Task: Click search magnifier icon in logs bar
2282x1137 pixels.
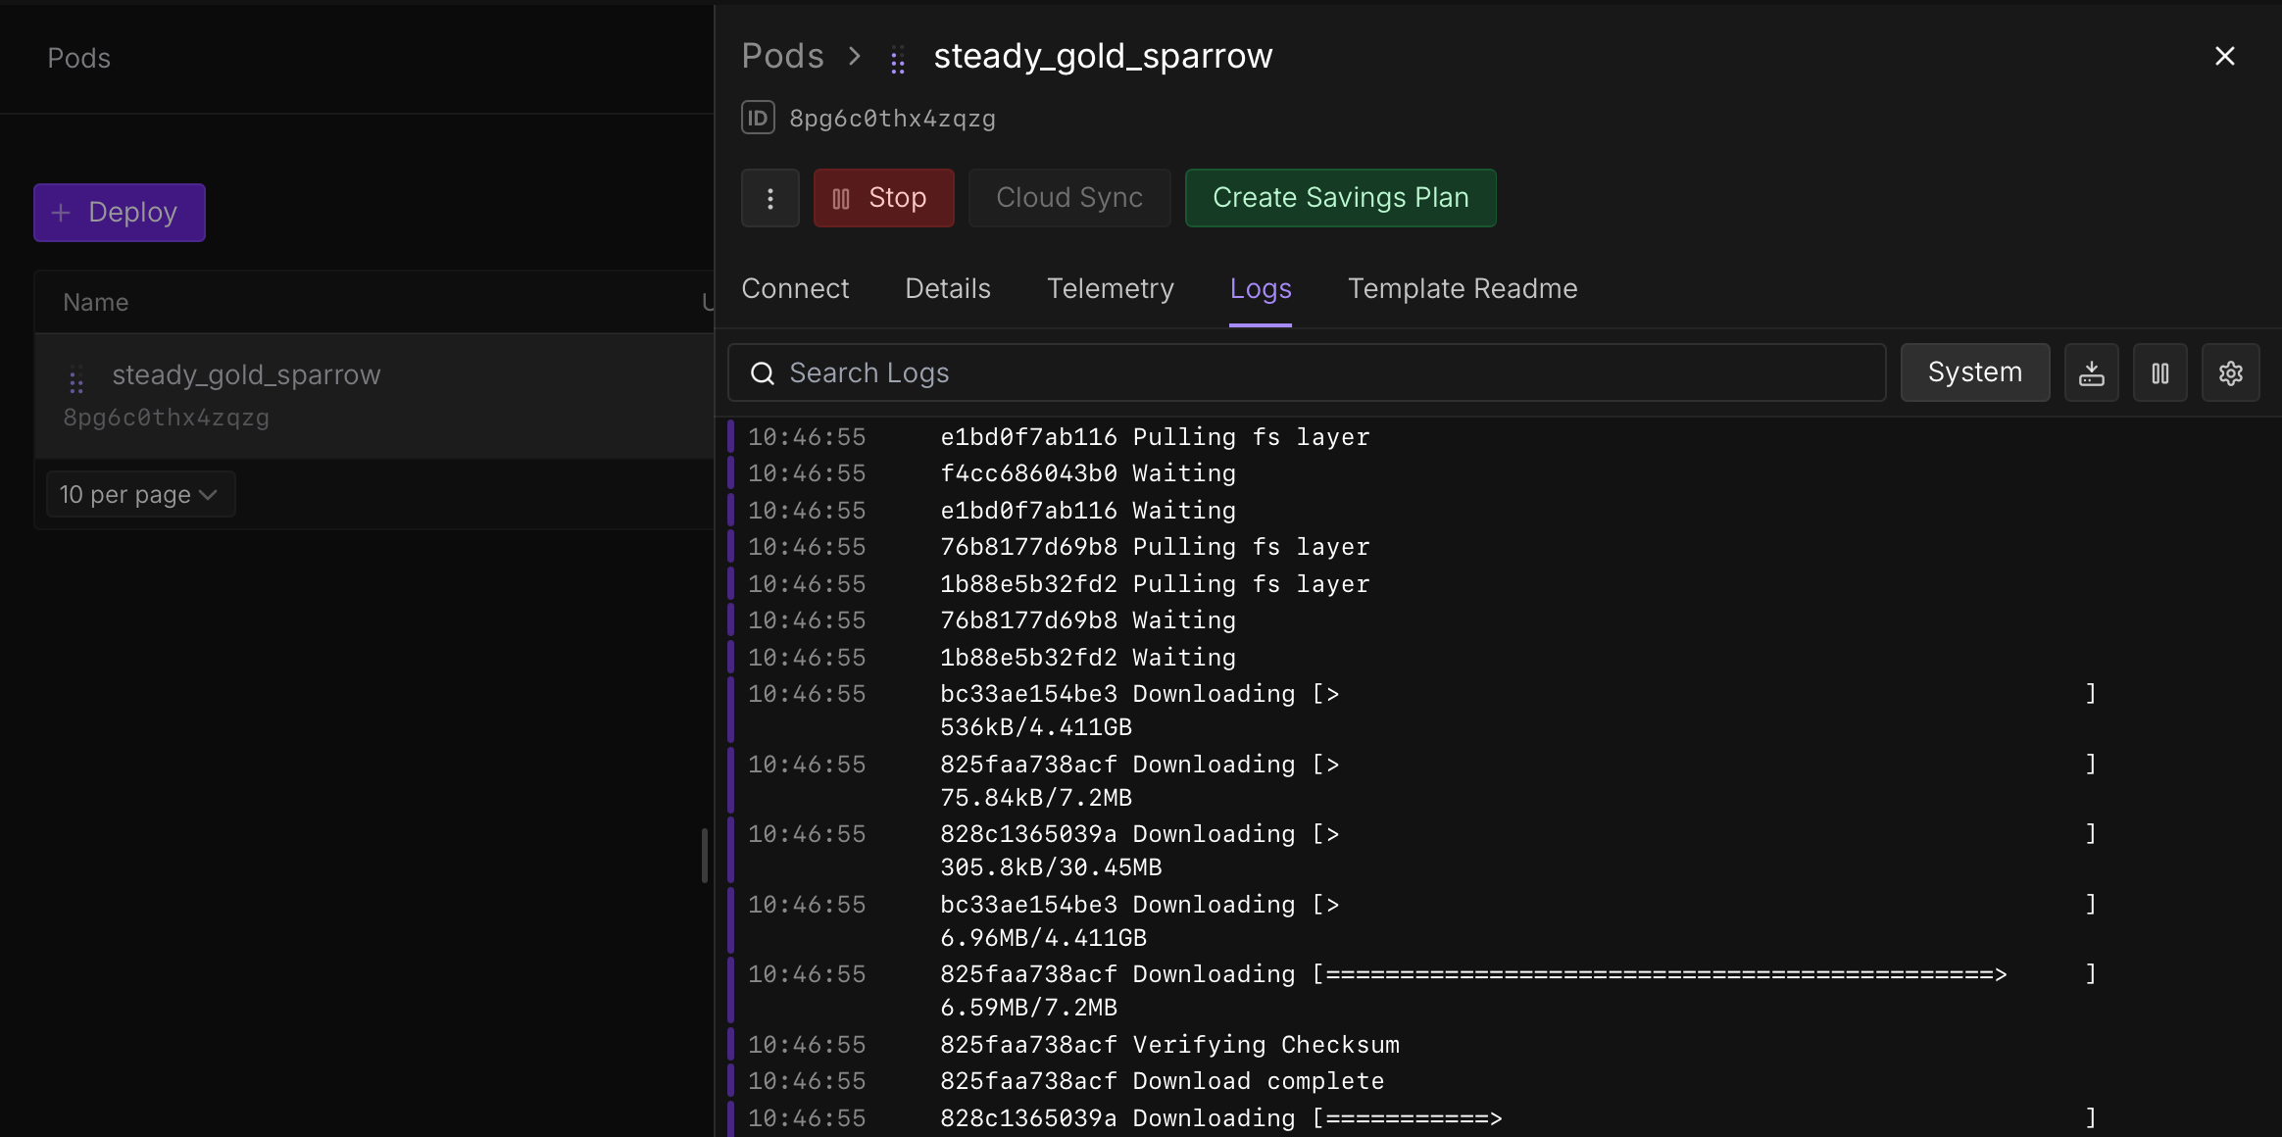Action: coord(763,373)
